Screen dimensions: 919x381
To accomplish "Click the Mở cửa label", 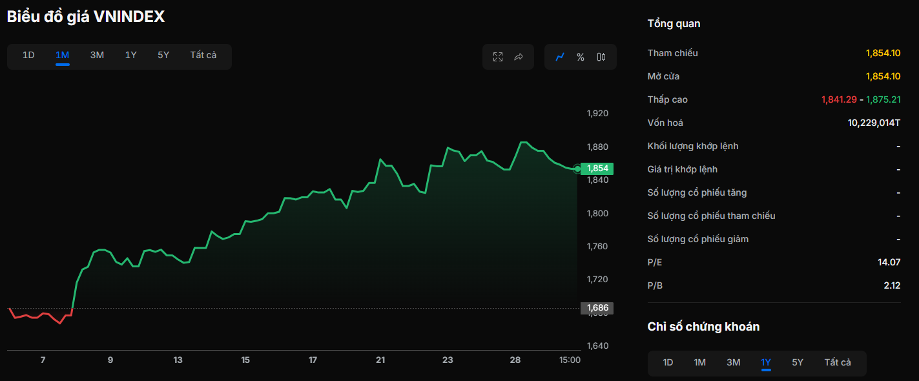I will tap(663, 76).
